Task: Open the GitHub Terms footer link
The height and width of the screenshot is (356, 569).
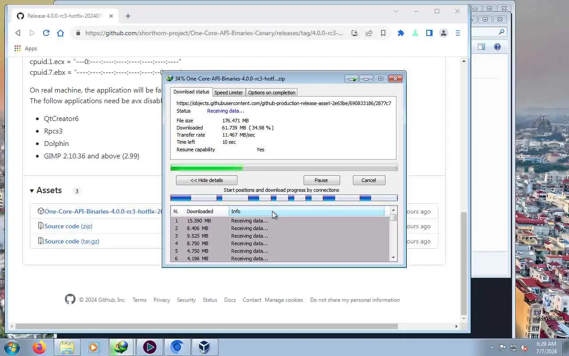Action: point(139,300)
